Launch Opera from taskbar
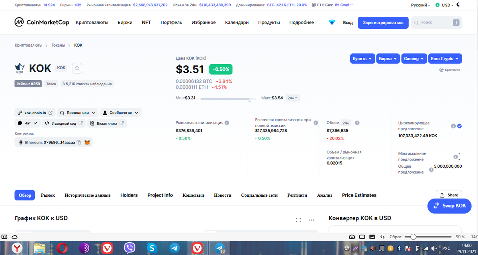The width and height of the screenshot is (478, 255). [62, 248]
